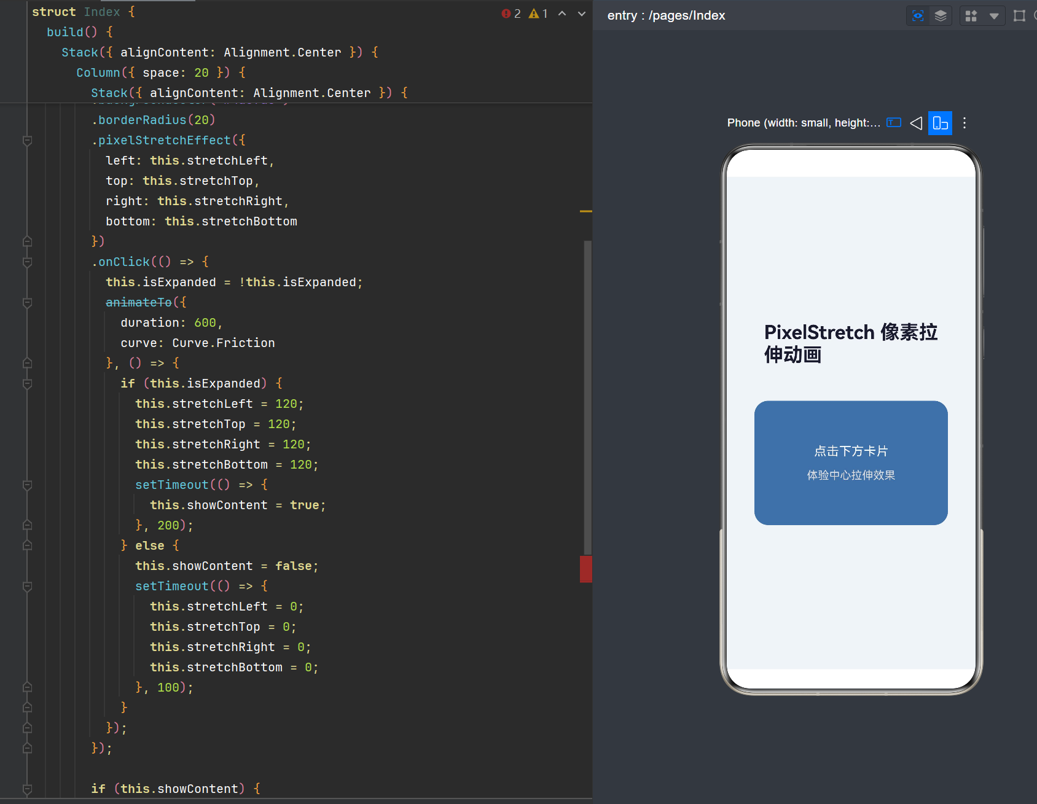This screenshot has height=804, width=1037.
Task: Click the fold-end marker on the '}, 100);' line
Action: click(27, 687)
